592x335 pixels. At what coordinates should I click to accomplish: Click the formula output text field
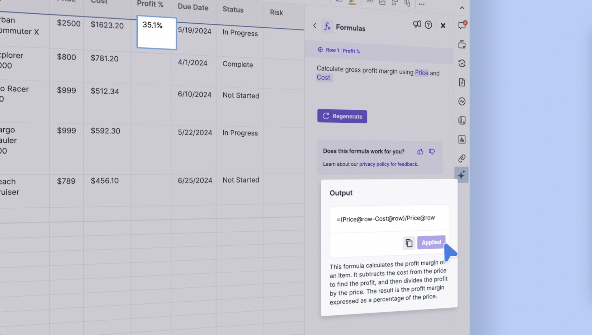point(389,218)
